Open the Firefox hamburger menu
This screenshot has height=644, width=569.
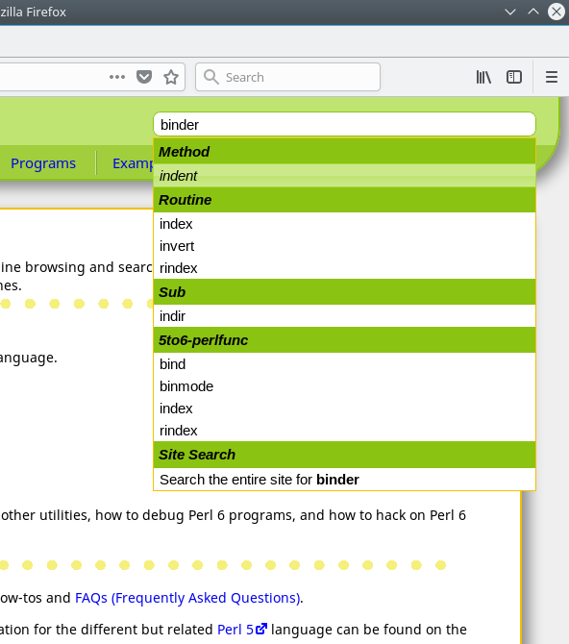[552, 77]
